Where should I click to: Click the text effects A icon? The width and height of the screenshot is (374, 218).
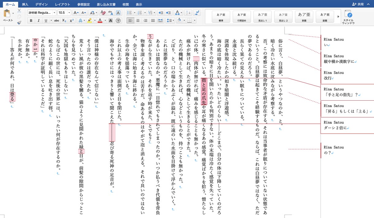(x=80, y=20)
